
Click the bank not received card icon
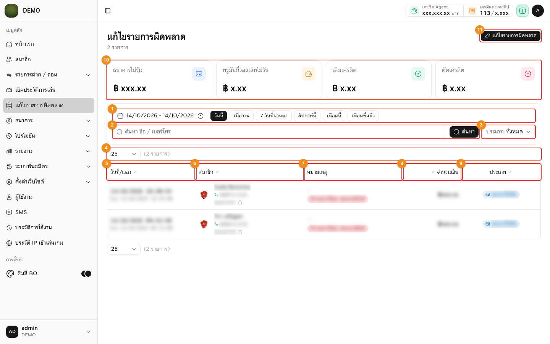(x=199, y=74)
